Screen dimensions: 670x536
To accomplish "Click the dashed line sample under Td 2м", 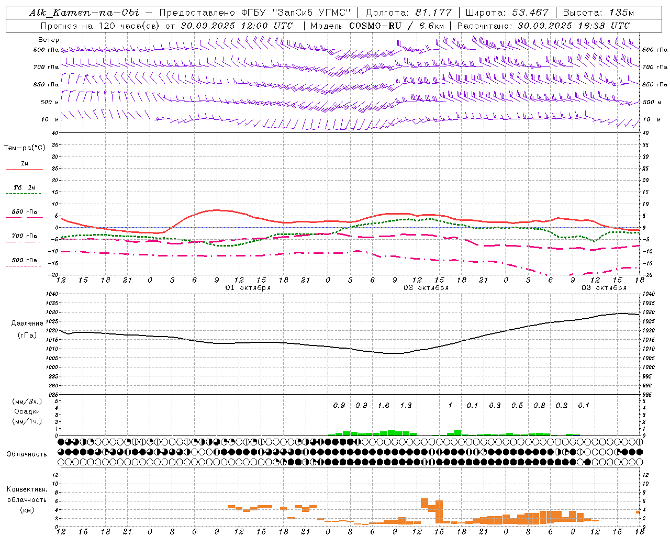I will coord(24,194).
